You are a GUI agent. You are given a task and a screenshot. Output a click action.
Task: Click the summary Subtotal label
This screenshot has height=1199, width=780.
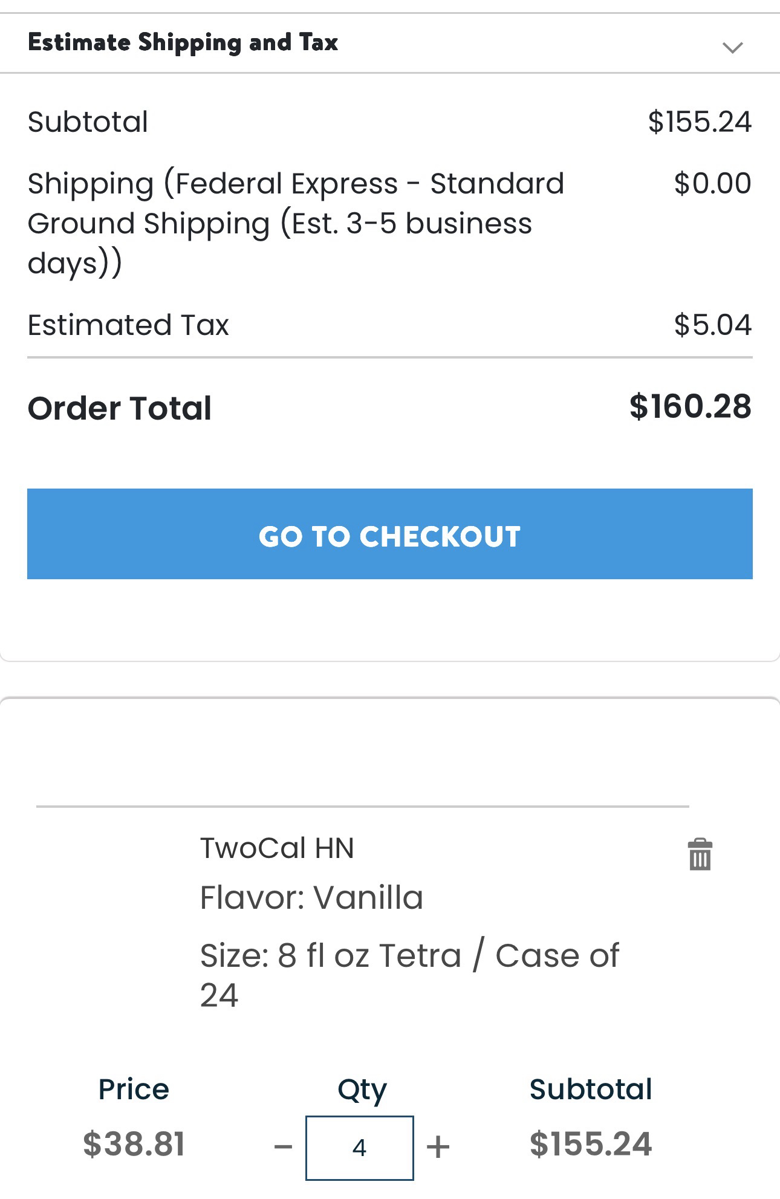coord(88,122)
